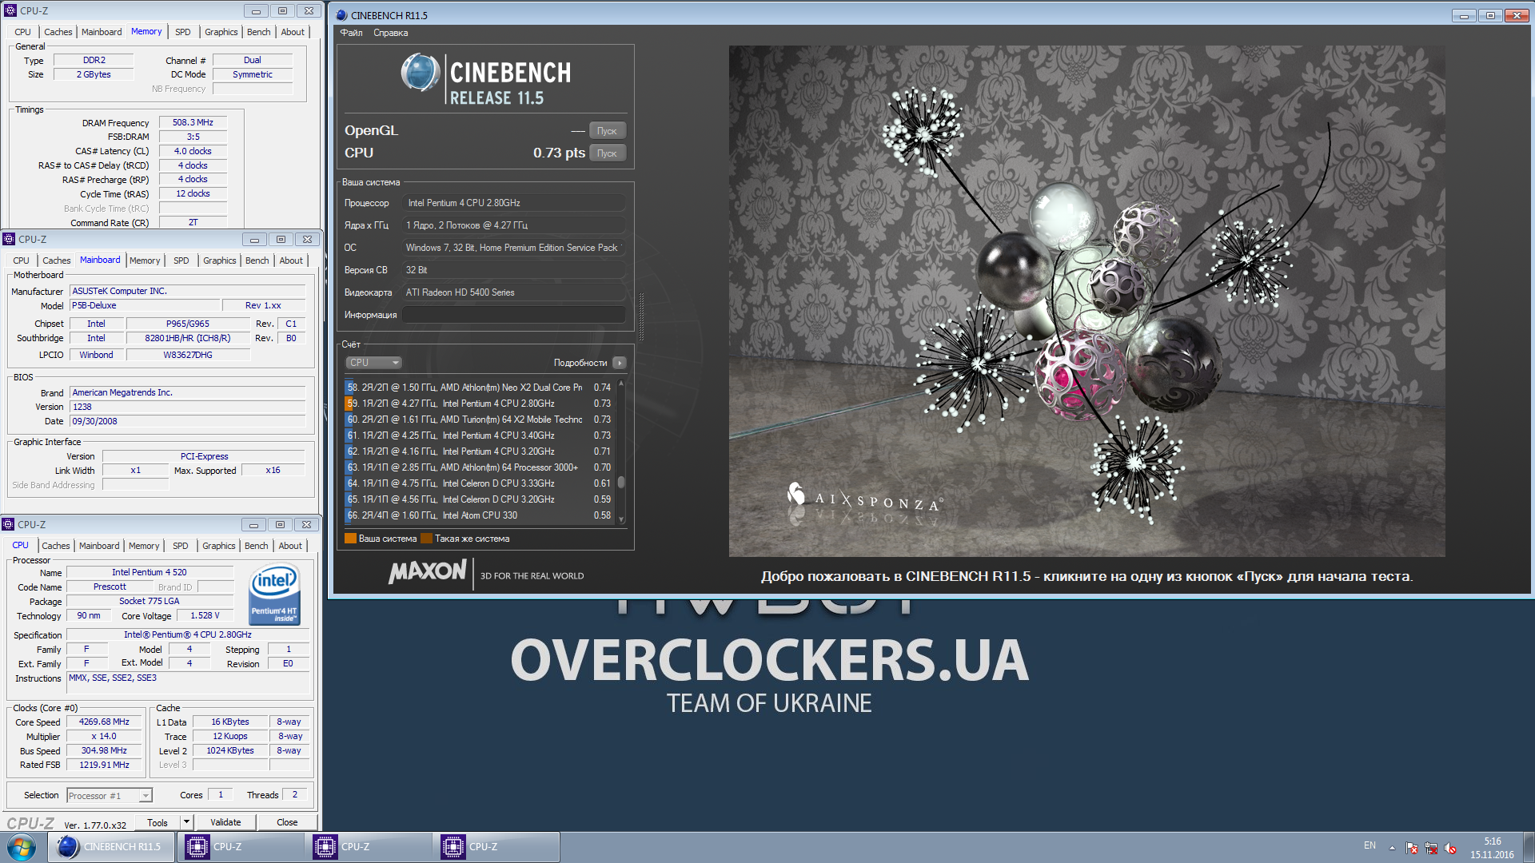
Task: Click the EN language indicator
Action: click(1370, 845)
